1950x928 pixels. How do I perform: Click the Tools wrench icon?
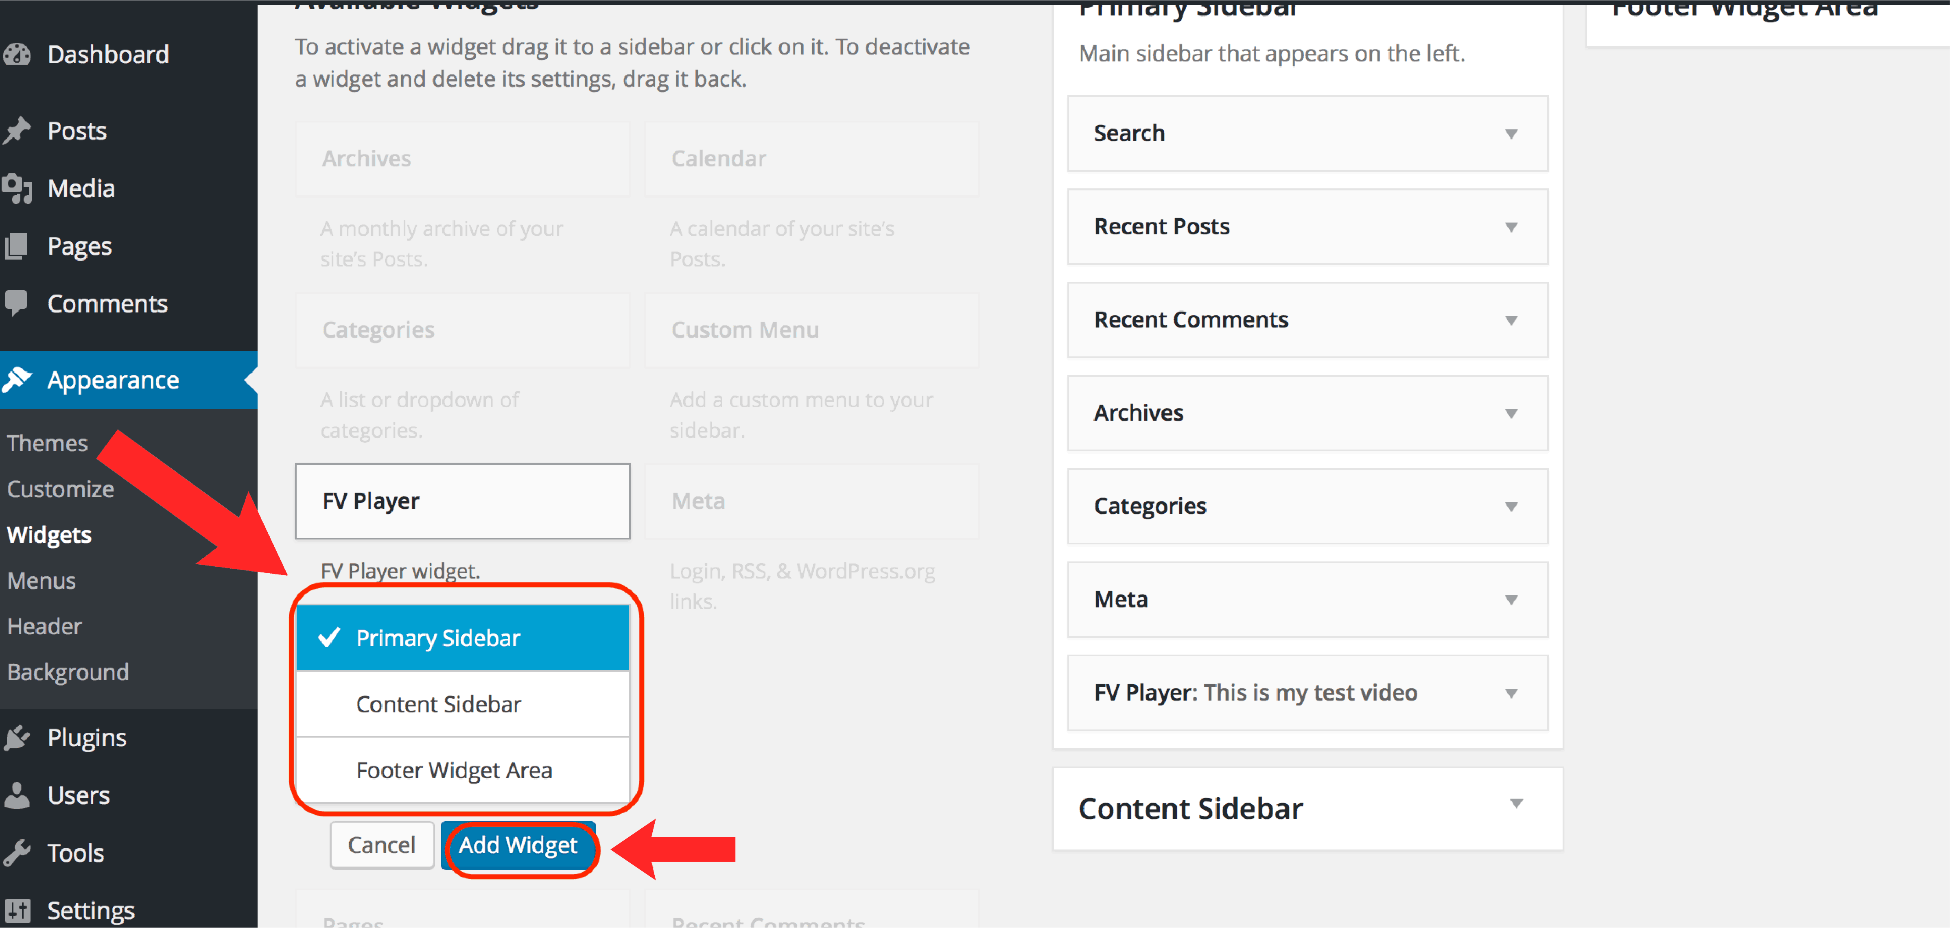[17, 852]
